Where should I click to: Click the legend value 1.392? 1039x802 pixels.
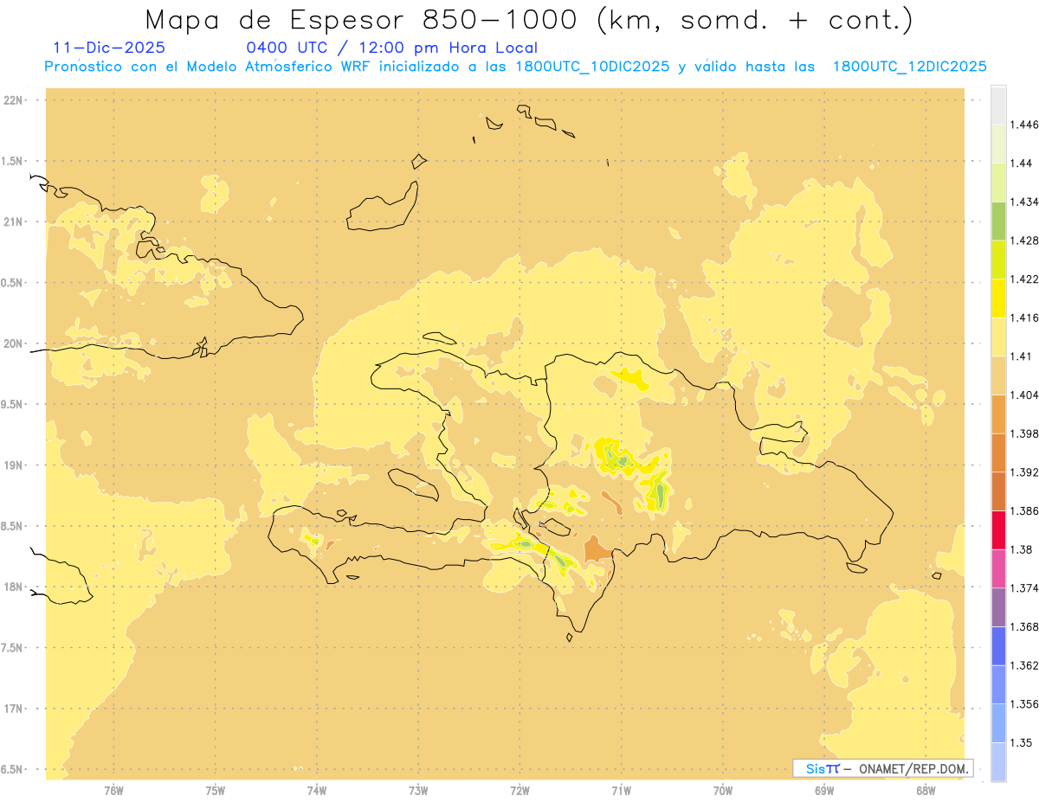1024,472
